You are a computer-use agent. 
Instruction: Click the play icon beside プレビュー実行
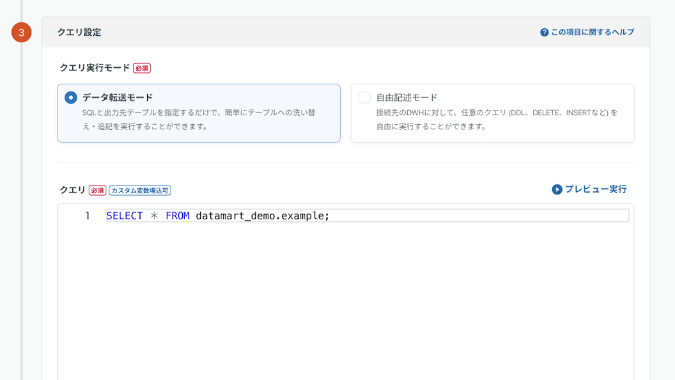[557, 189]
